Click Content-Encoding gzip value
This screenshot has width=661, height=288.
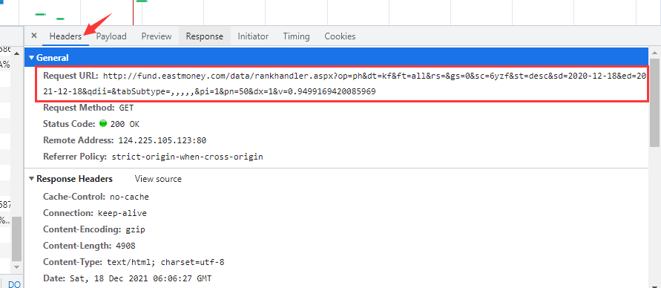pyautogui.click(x=134, y=230)
